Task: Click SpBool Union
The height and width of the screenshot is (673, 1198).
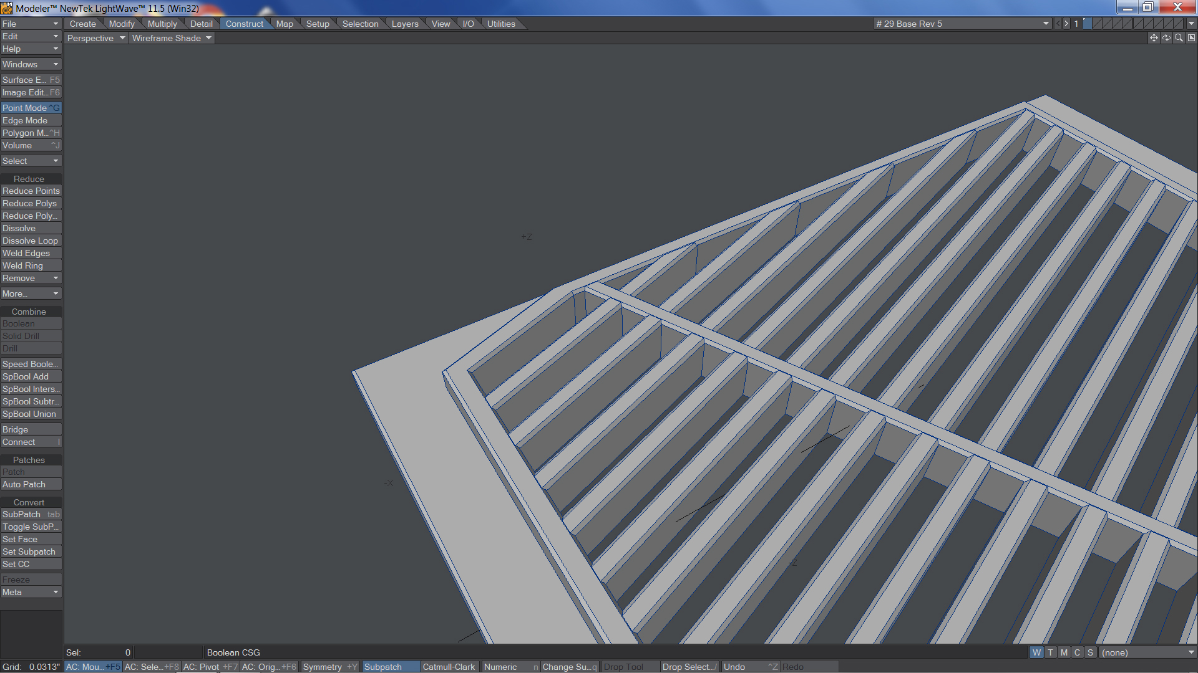Action: [x=31, y=414]
